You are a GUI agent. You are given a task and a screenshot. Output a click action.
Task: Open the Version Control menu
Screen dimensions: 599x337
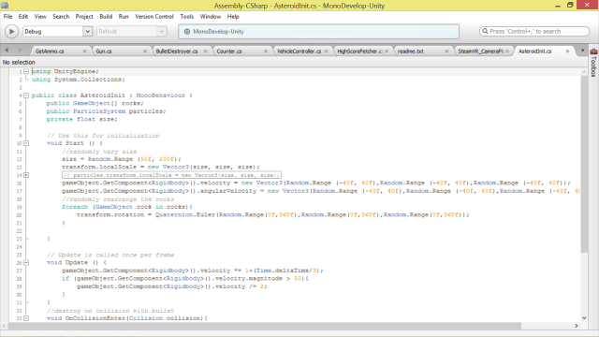point(153,17)
